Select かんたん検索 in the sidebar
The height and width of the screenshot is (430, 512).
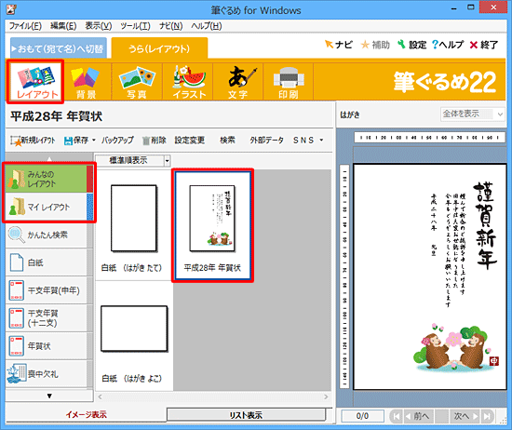pos(47,235)
